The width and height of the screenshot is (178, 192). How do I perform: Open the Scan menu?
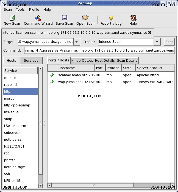point(8,10)
